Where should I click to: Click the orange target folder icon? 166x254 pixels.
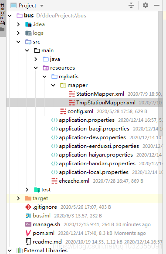(x=28, y=198)
